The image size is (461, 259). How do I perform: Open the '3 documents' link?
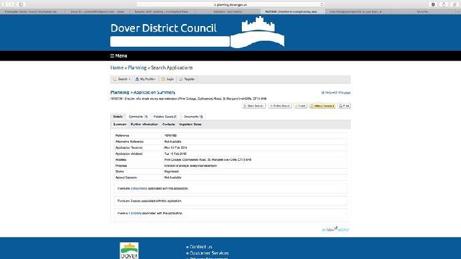coord(139,188)
